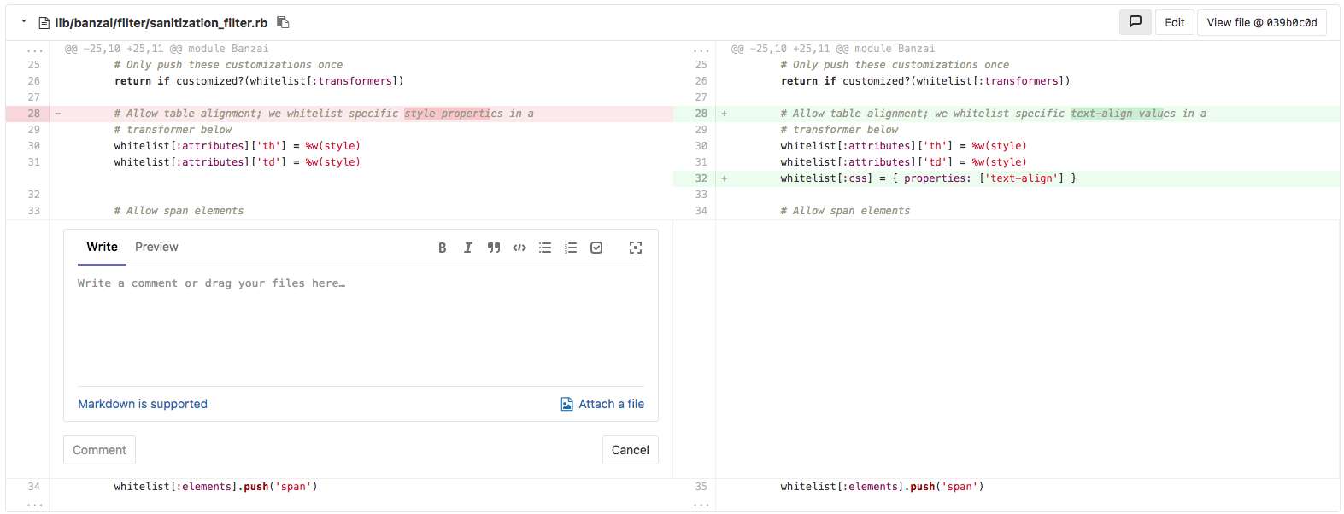Screen dimensions: 1344x514
Task: Open View file @ 039b0c0d
Action: click(1261, 22)
